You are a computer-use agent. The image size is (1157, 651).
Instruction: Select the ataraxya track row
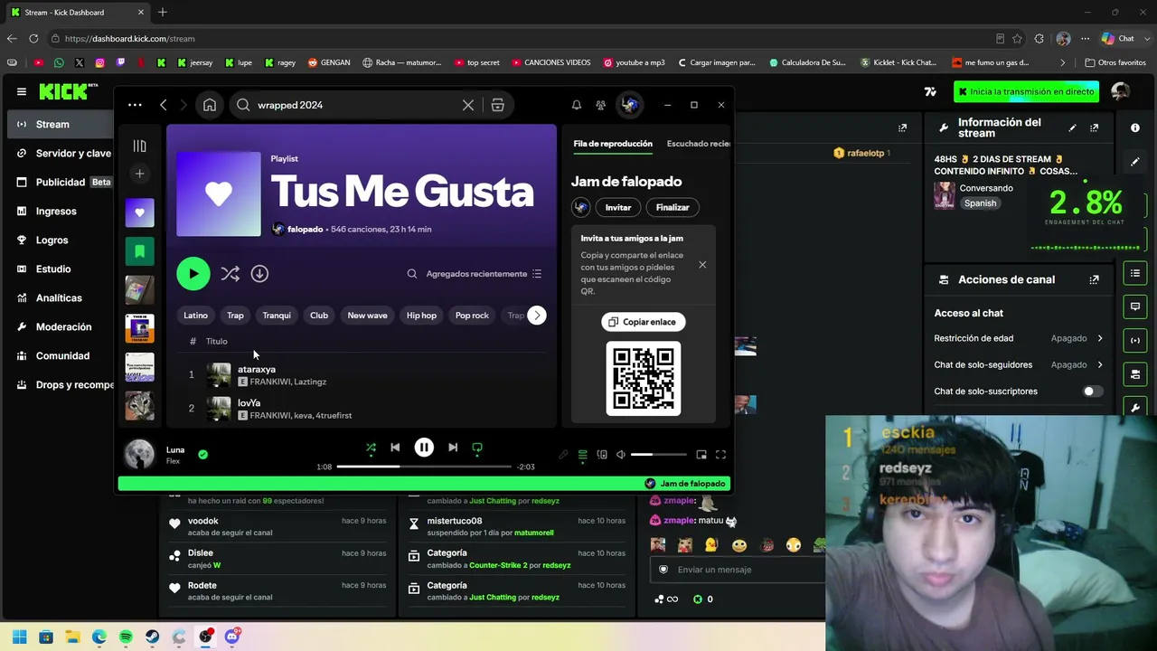(362, 375)
